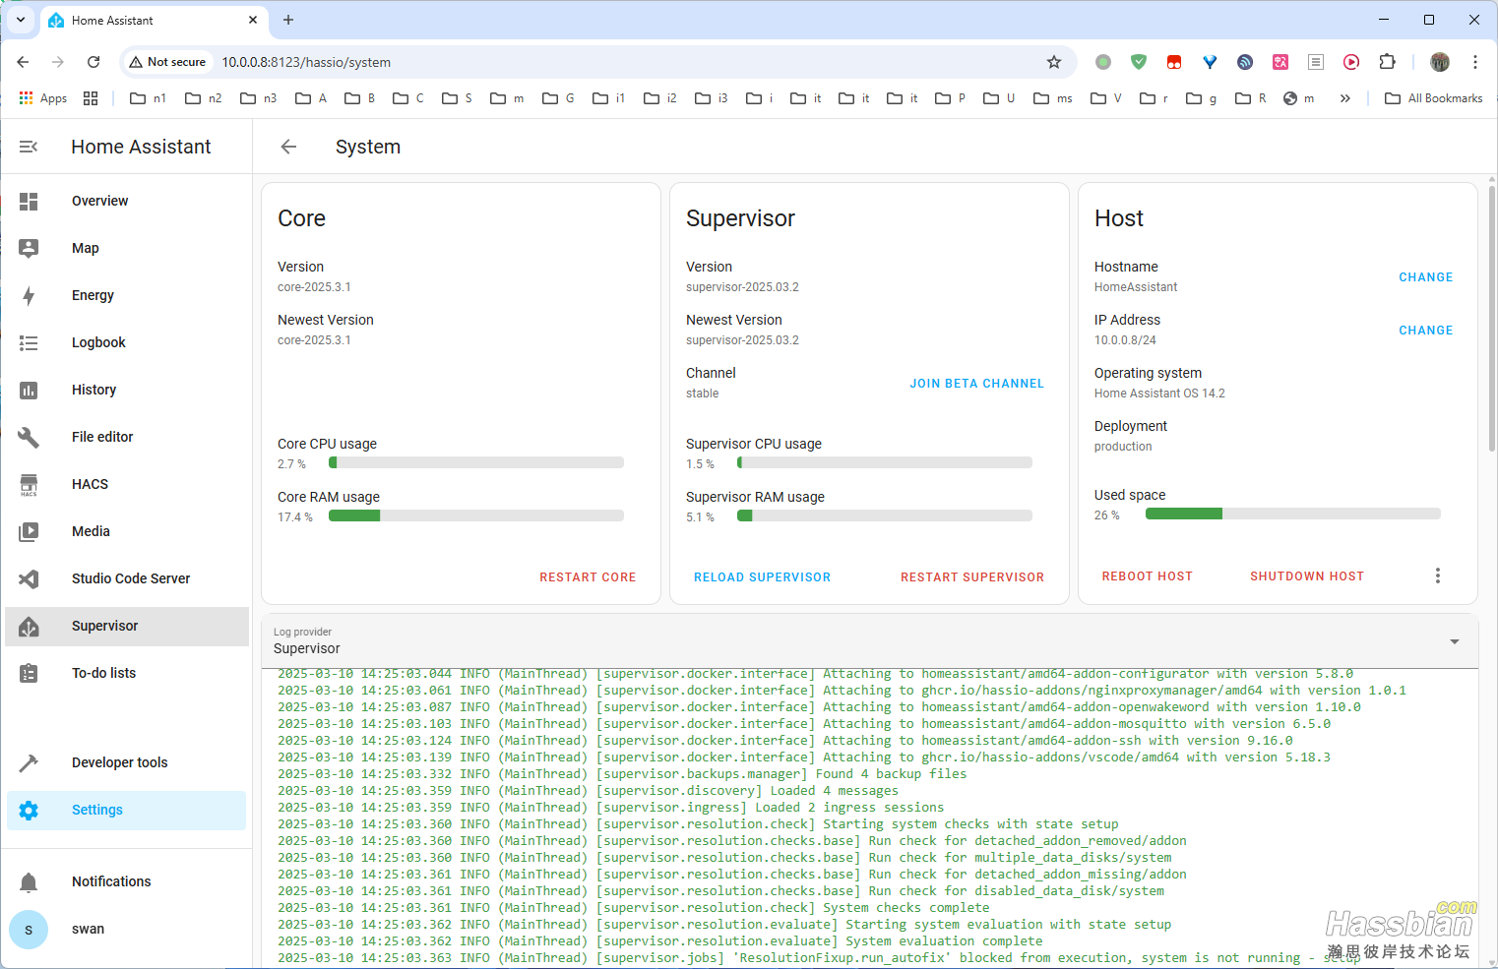The width and height of the screenshot is (1498, 969).
Task: Select Logbook in the sidebar
Action: pyautogui.click(x=98, y=342)
